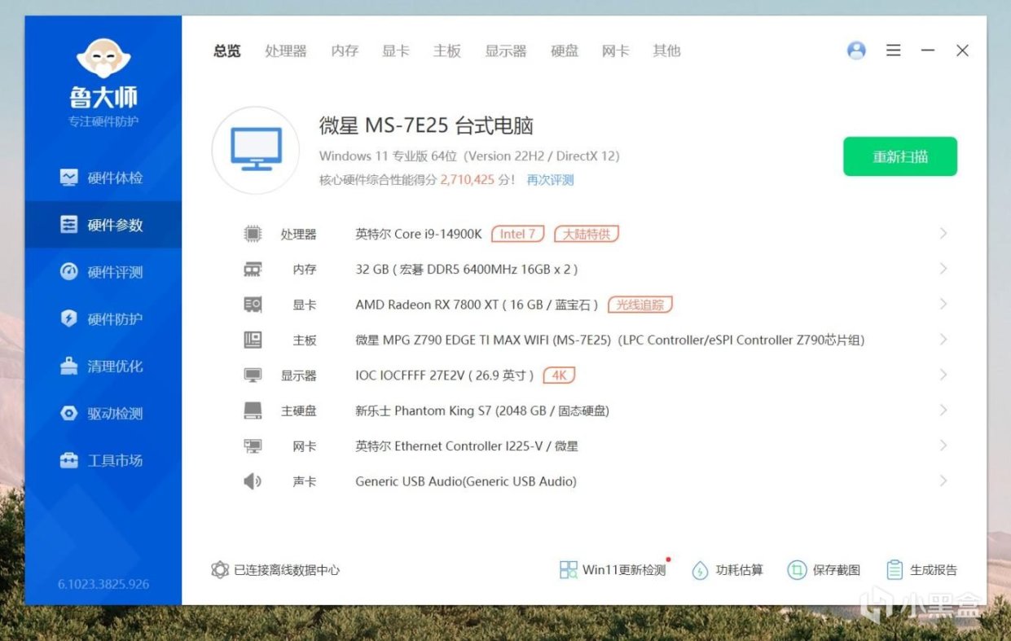Click the score 2,710,425 value
The height and width of the screenshot is (641, 1011).
pos(468,179)
